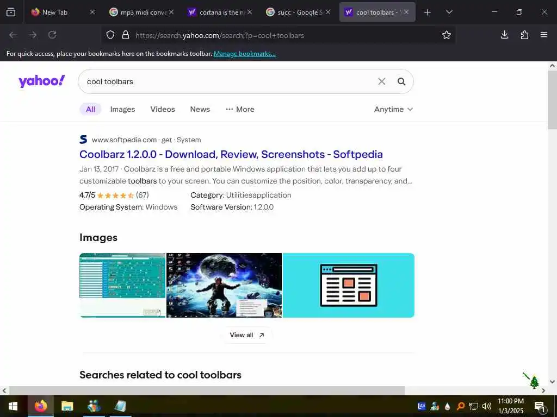
Task: Submit search with magnifier icon
Action: point(401,81)
